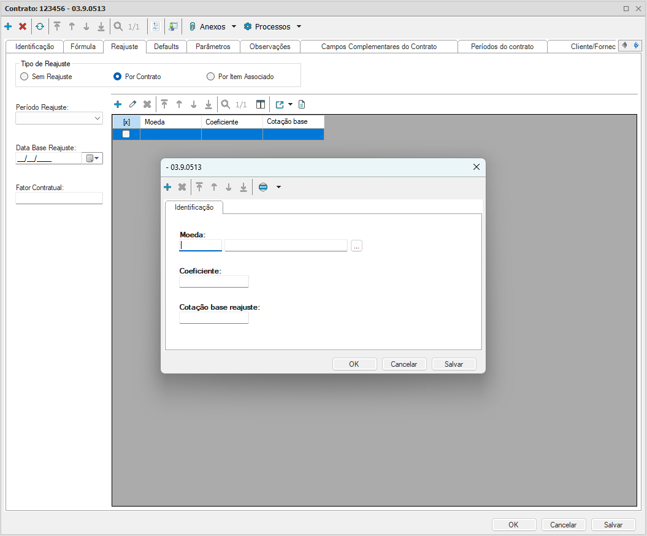Click Cancelar in the contract window
Image resolution: width=647 pixels, height=536 pixels.
[564, 524]
